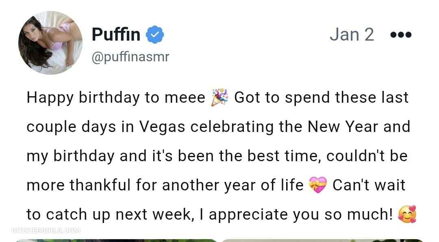Image resolution: width=439 pixels, height=242 pixels.
Task: Click the "Happy birthday to meee" text
Action: pos(116,98)
